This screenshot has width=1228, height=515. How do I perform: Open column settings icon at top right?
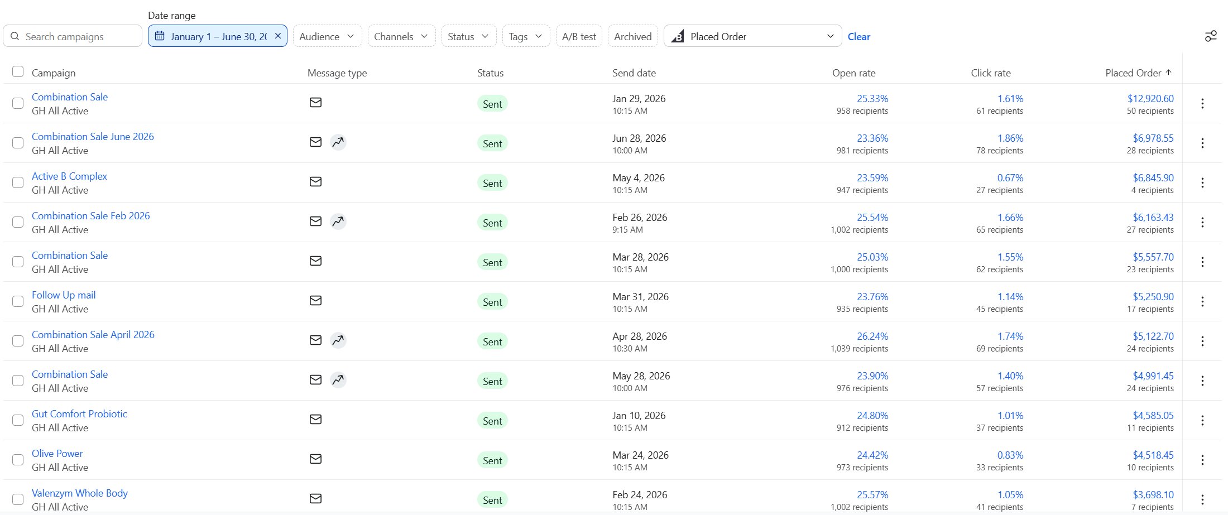coord(1210,36)
